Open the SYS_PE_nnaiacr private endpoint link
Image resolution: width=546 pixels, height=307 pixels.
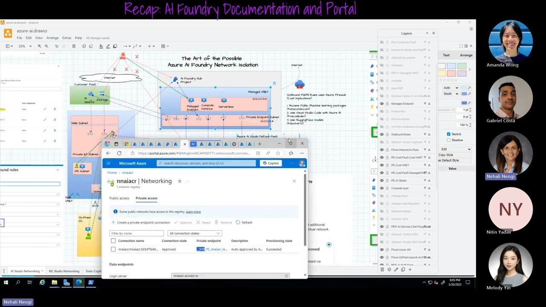[x=212, y=249]
